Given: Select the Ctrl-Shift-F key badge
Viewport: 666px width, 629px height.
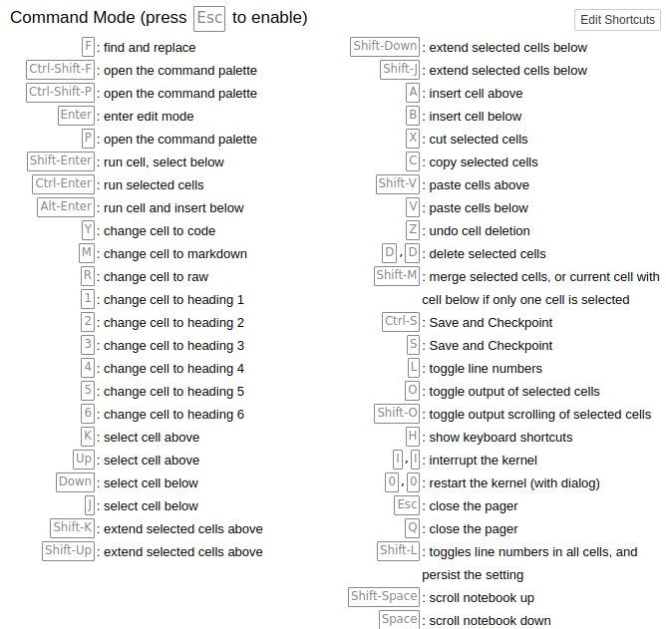Looking at the screenshot, I should [60, 70].
